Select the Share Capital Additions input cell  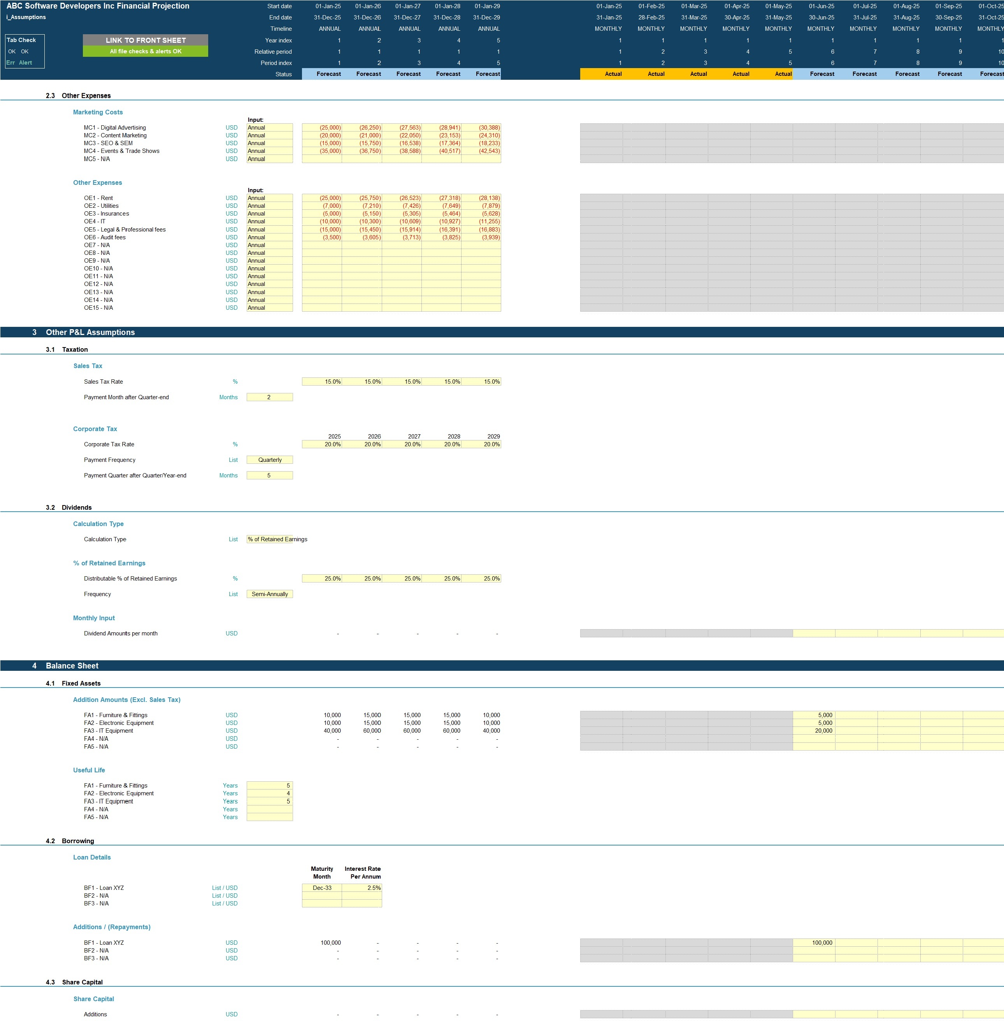[x=322, y=1014]
